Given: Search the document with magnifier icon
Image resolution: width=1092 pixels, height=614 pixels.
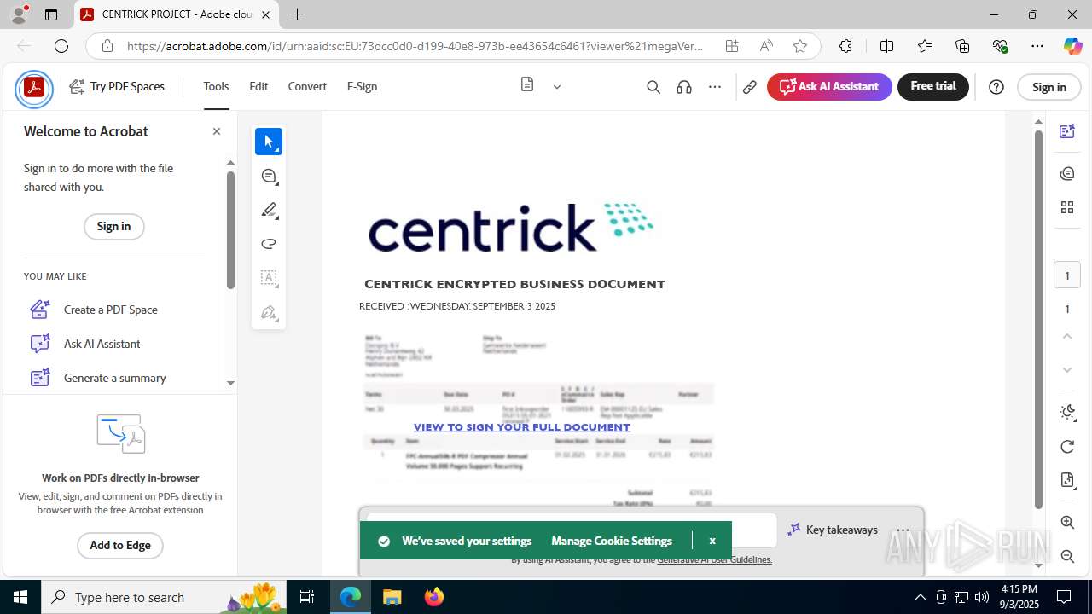Looking at the screenshot, I should (x=653, y=87).
